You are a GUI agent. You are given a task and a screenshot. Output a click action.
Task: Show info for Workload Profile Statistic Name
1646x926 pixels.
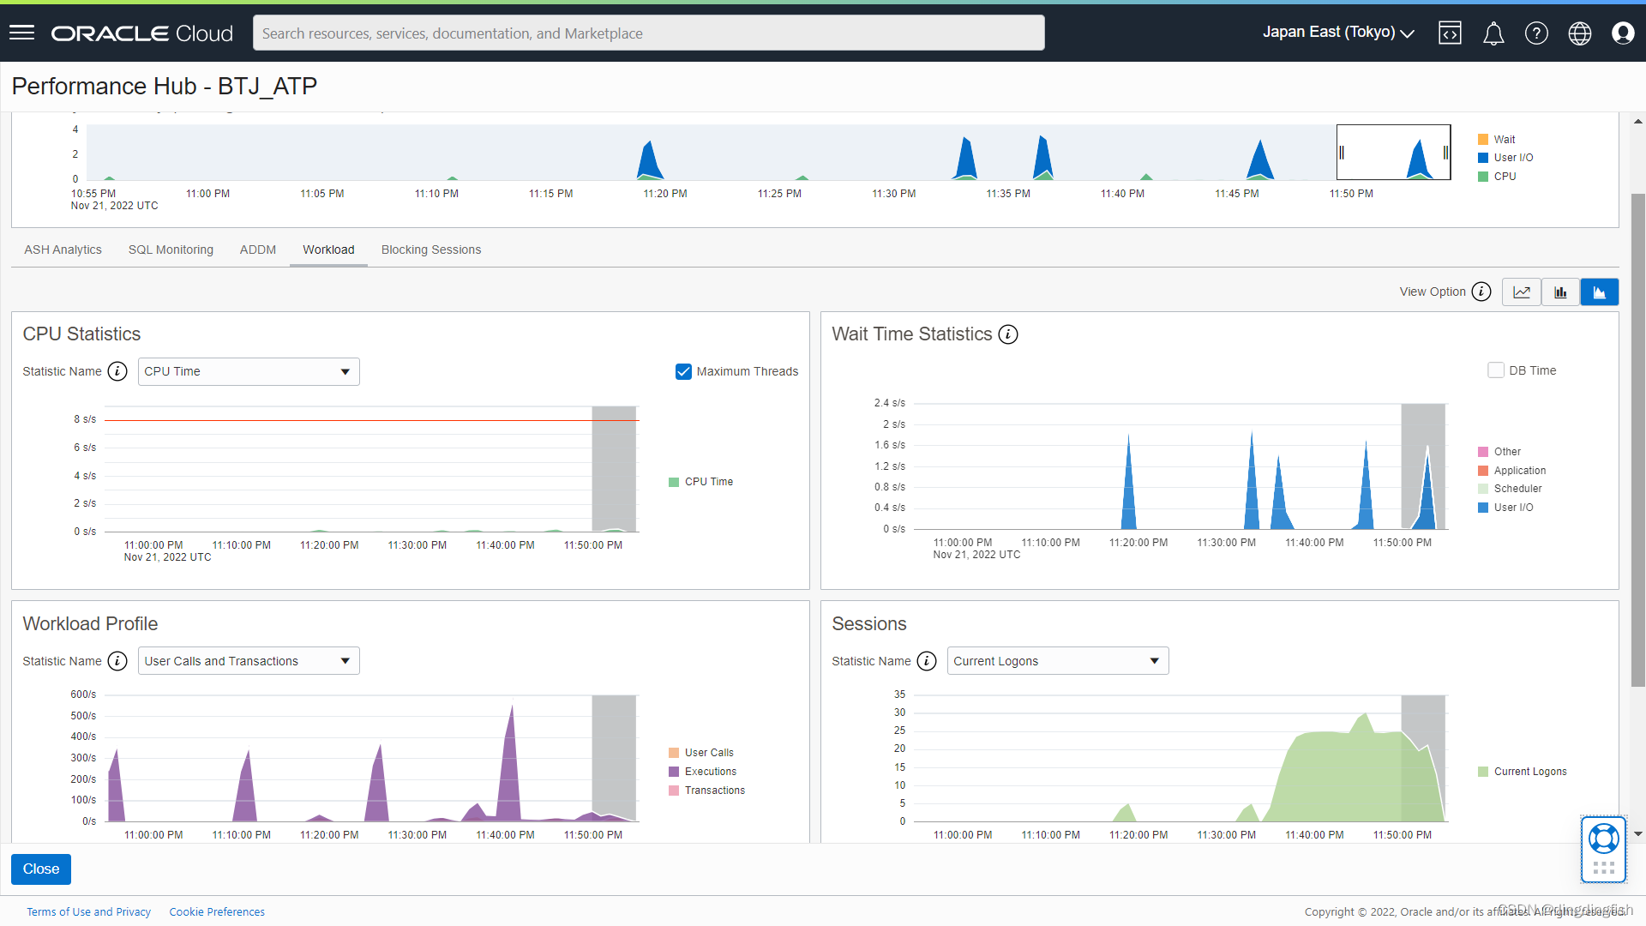pyautogui.click(x=117, y=661)
